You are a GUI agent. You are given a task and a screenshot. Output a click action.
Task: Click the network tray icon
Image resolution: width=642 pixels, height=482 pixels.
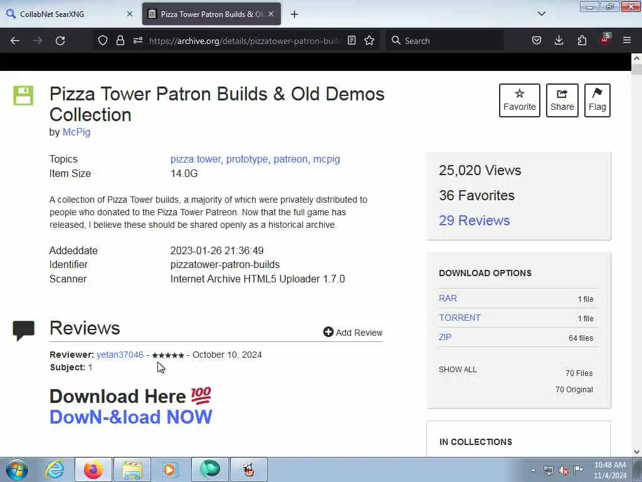click(548, 470)
